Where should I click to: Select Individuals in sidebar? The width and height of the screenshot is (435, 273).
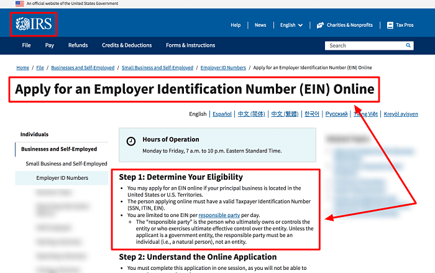click(34, 134)
